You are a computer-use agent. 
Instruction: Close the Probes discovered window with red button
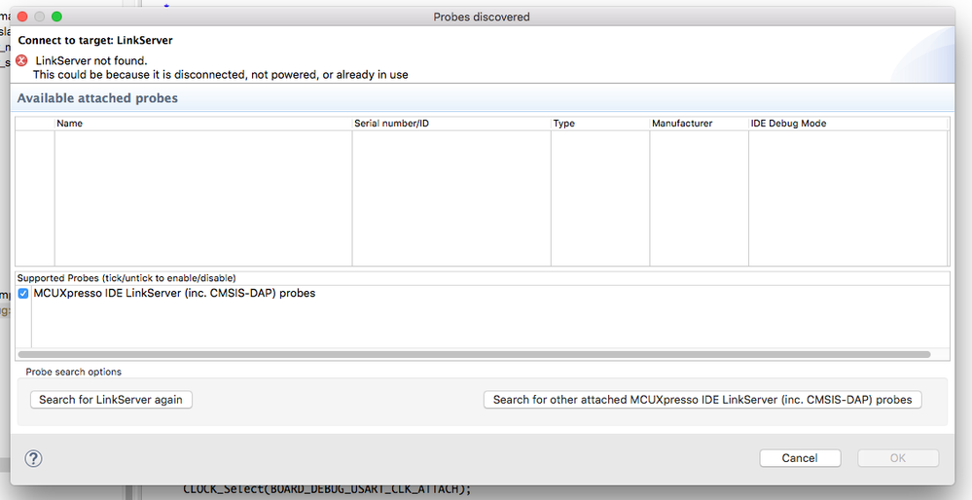click(x=22, y=17)
